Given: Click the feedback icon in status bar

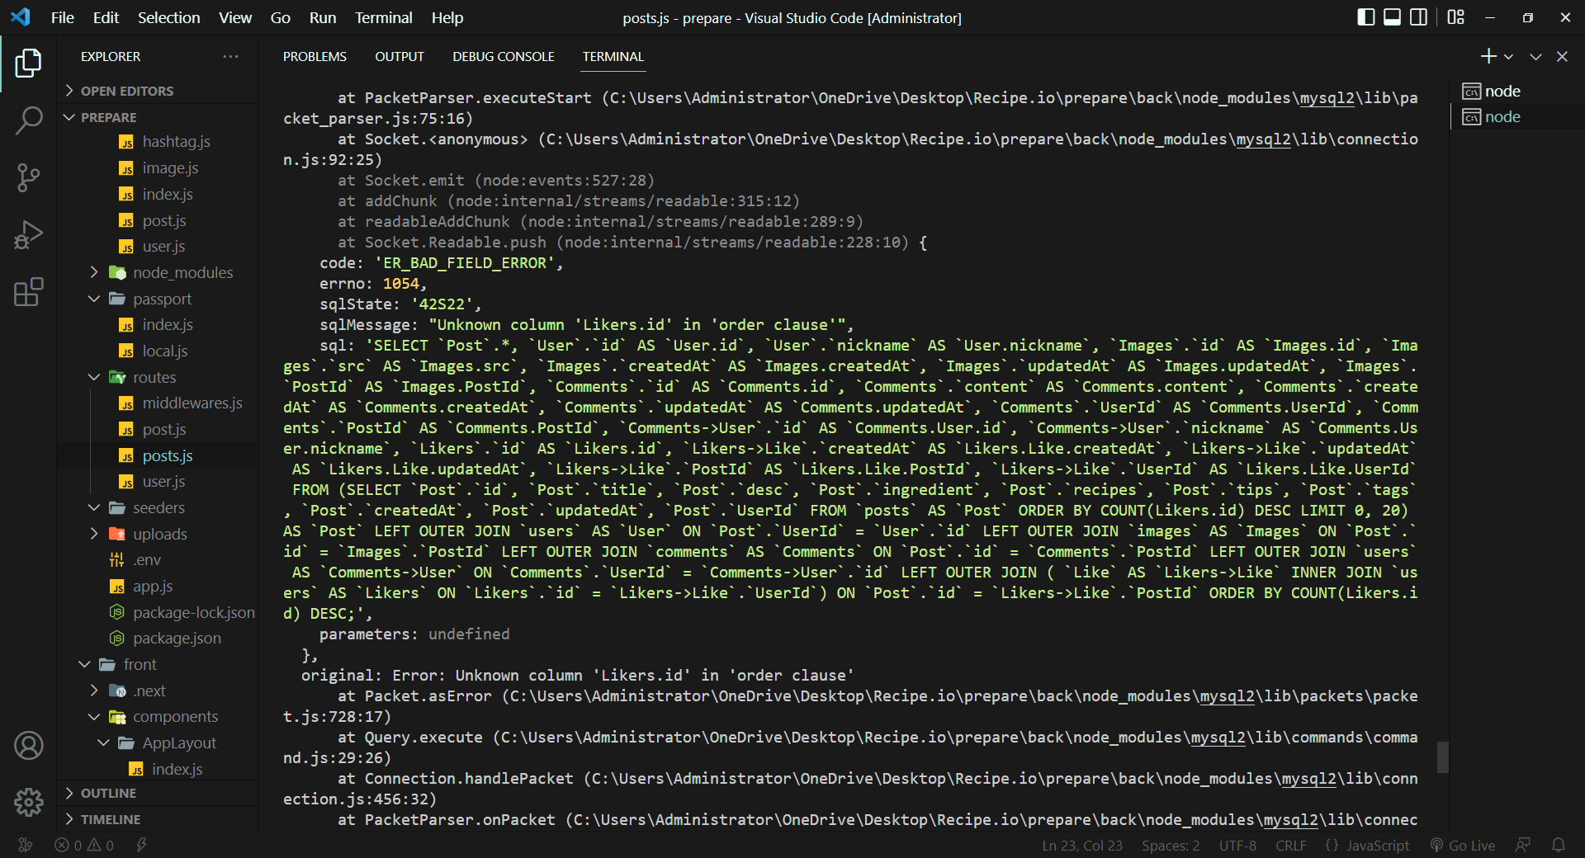Looking at the screenshot, I should click(1523, 845).
